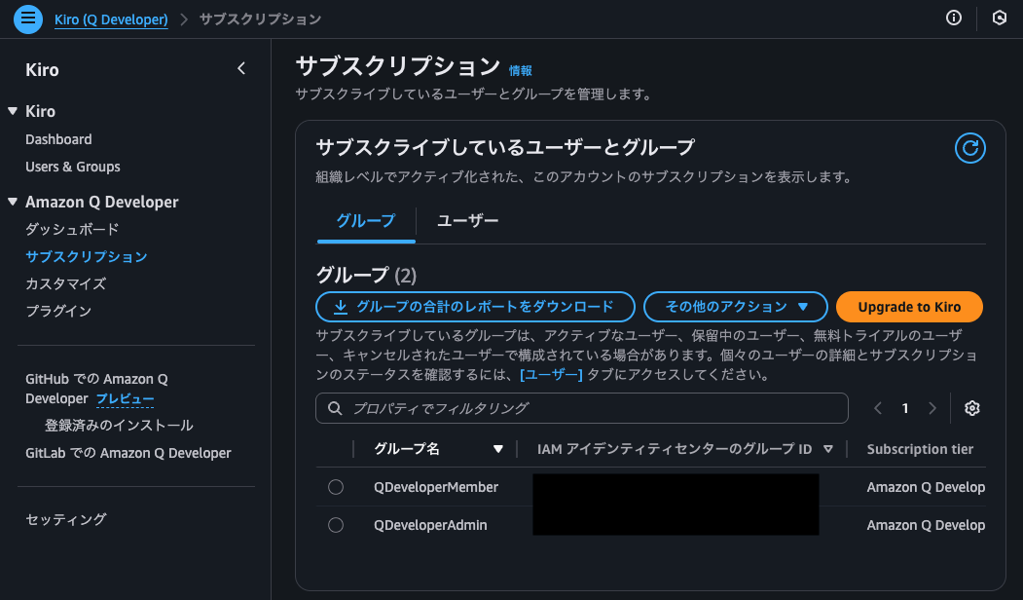Refresh the subscribed users and groups list
This screenshot has width=1023, height=600.
[969, 148]
